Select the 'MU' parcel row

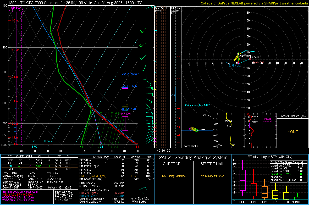40,169
